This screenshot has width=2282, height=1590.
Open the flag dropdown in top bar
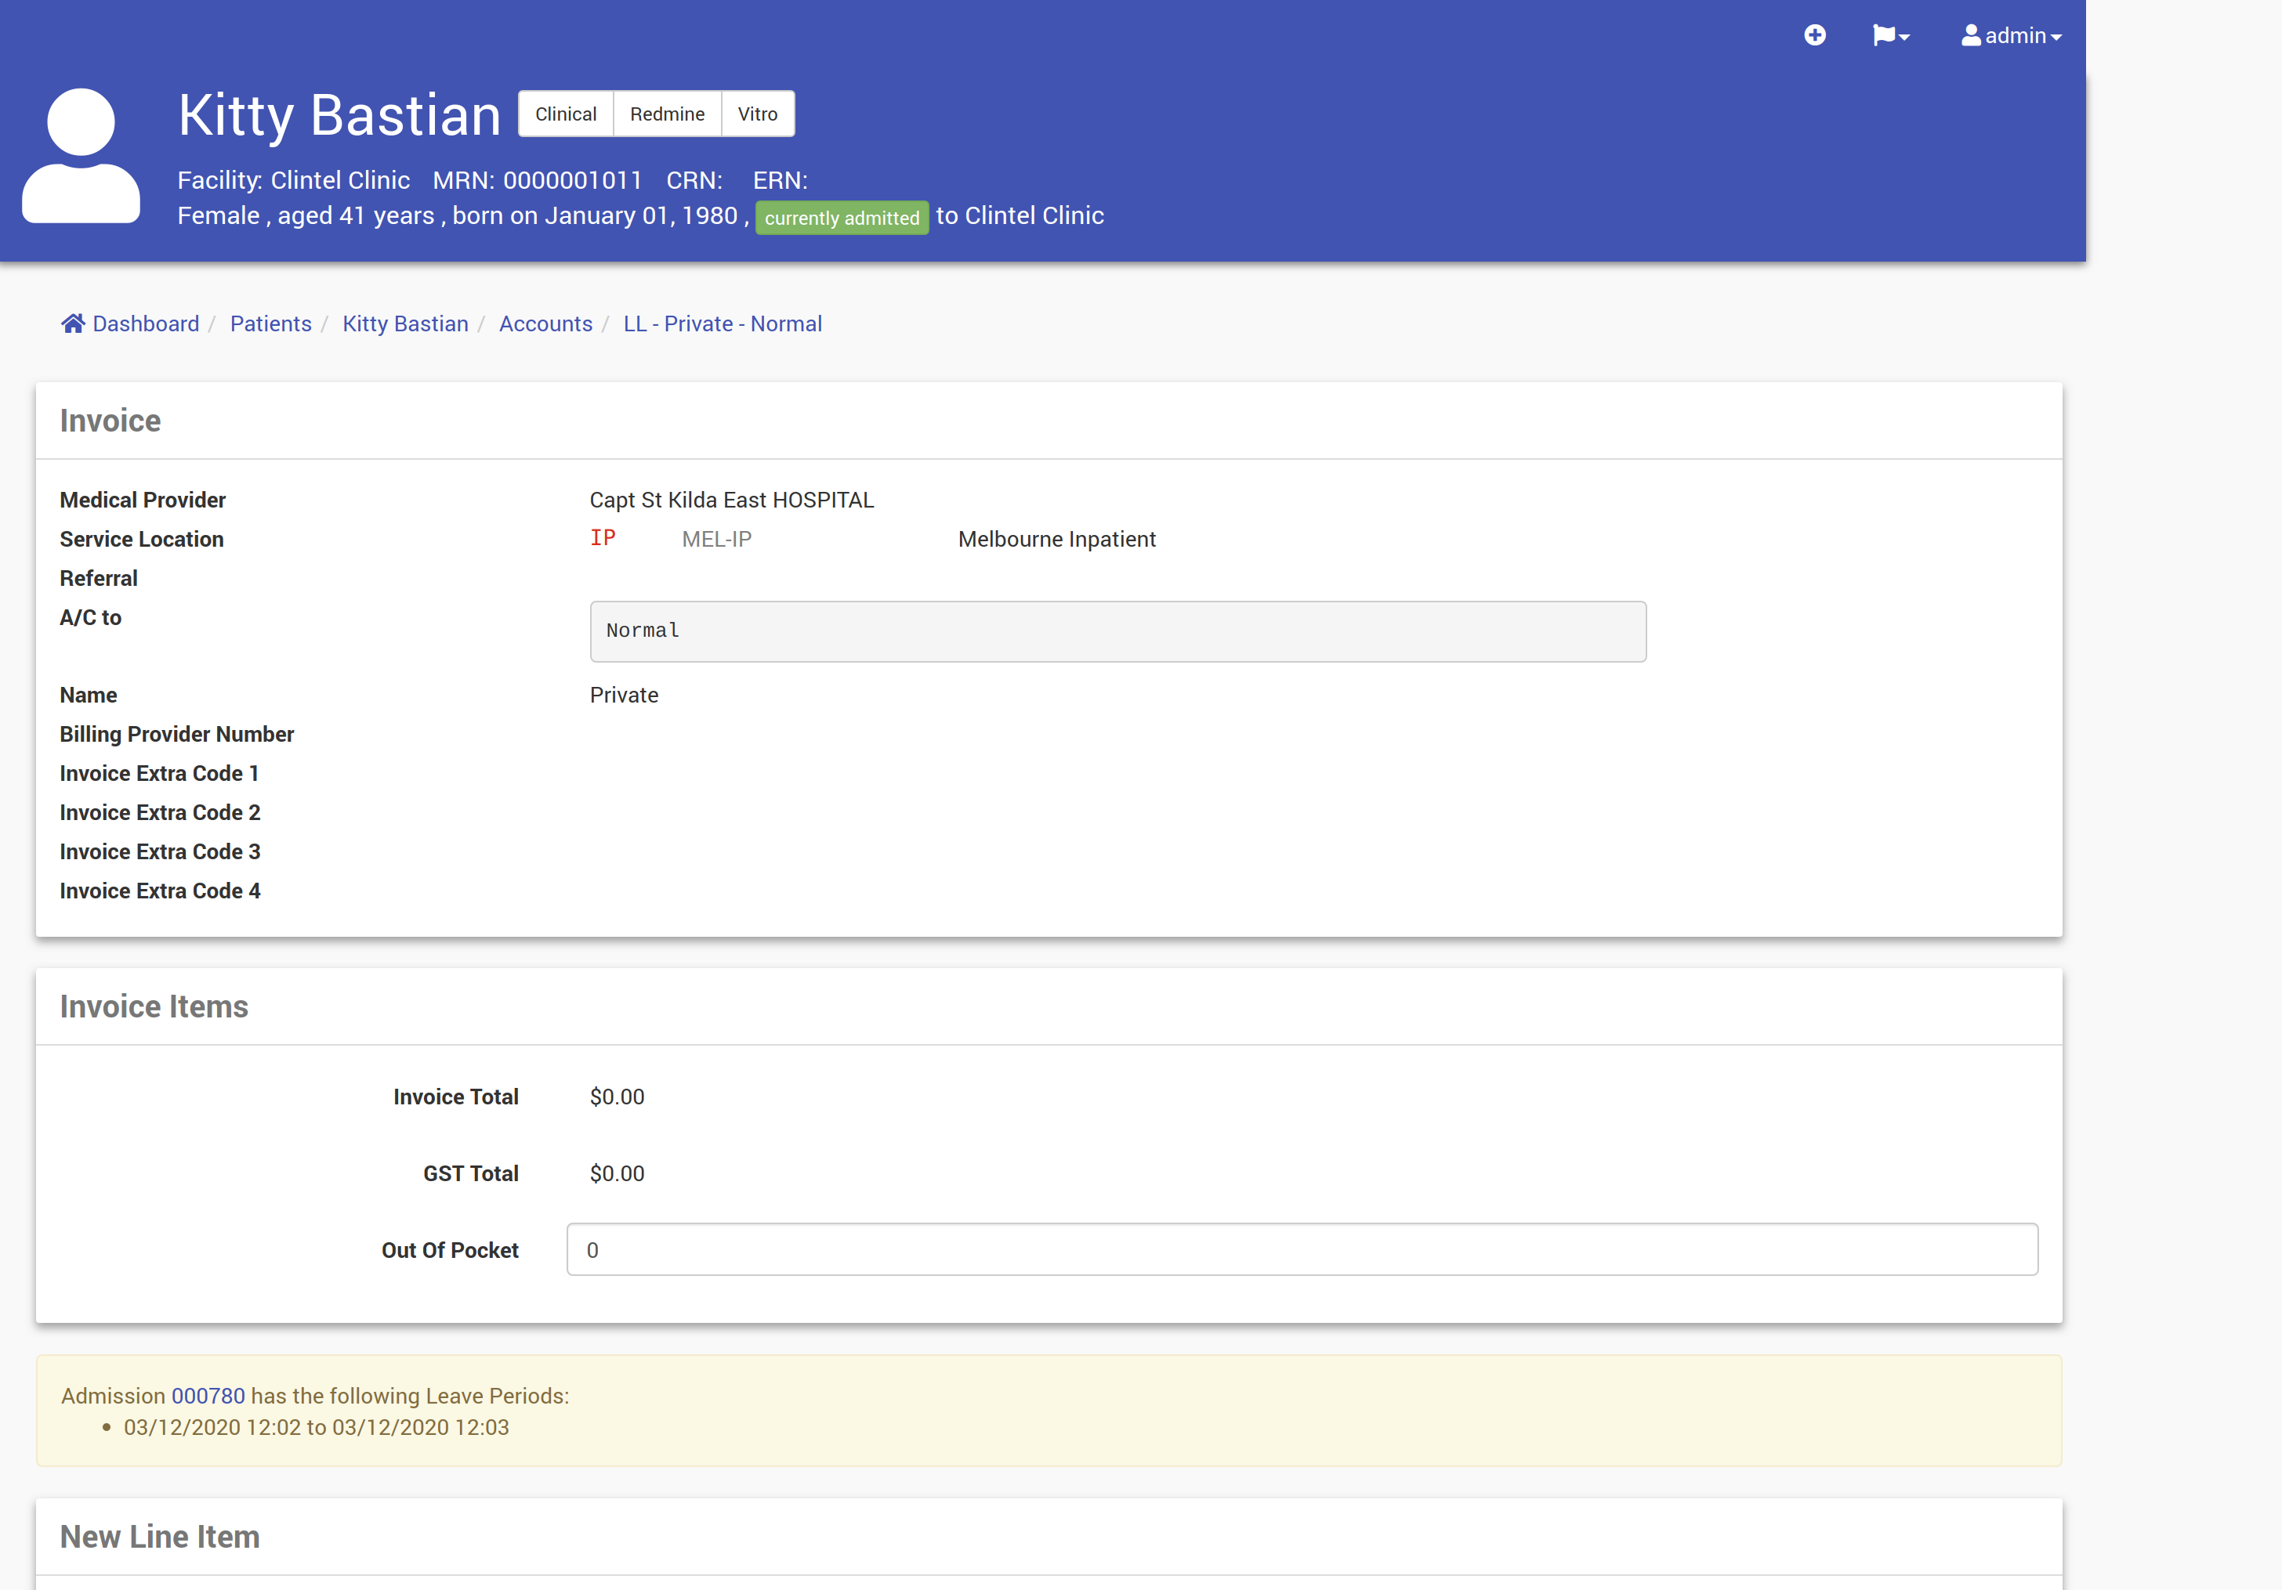click(1889, 36)
